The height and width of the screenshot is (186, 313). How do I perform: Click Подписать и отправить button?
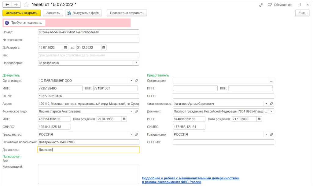coord(127,13)
